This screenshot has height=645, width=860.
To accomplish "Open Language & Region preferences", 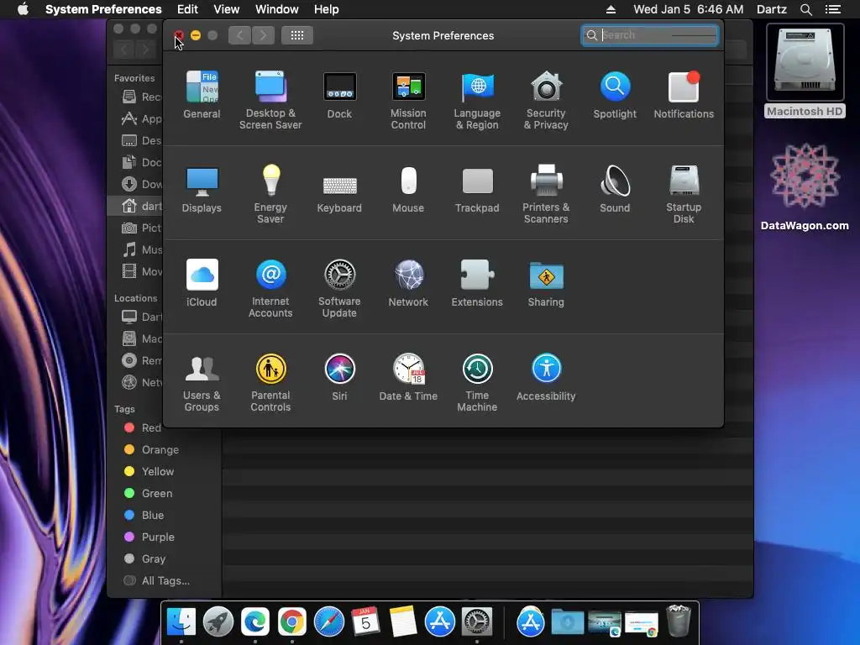I will click(477, 101).
